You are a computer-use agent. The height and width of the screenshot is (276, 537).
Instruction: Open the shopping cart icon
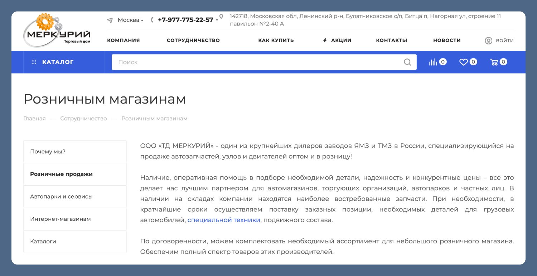coord(494,62)
